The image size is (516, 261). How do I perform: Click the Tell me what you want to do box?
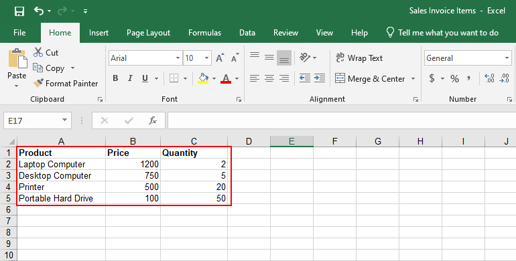click(x=442, y=33)
